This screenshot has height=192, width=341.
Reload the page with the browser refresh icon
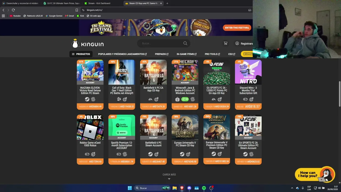(x=13, y=10)
